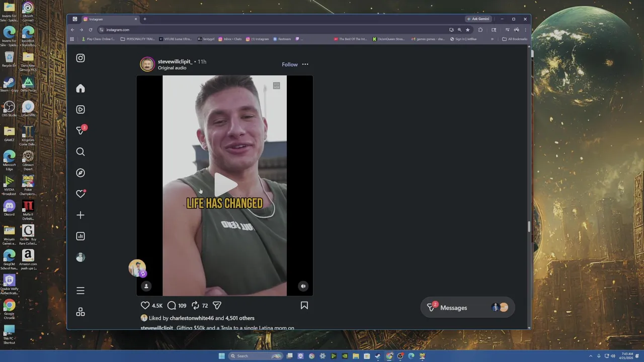Create new post with plus icon
Viewport: 644px width, 362px height.
pyautogui.click(x=80, y=215)
